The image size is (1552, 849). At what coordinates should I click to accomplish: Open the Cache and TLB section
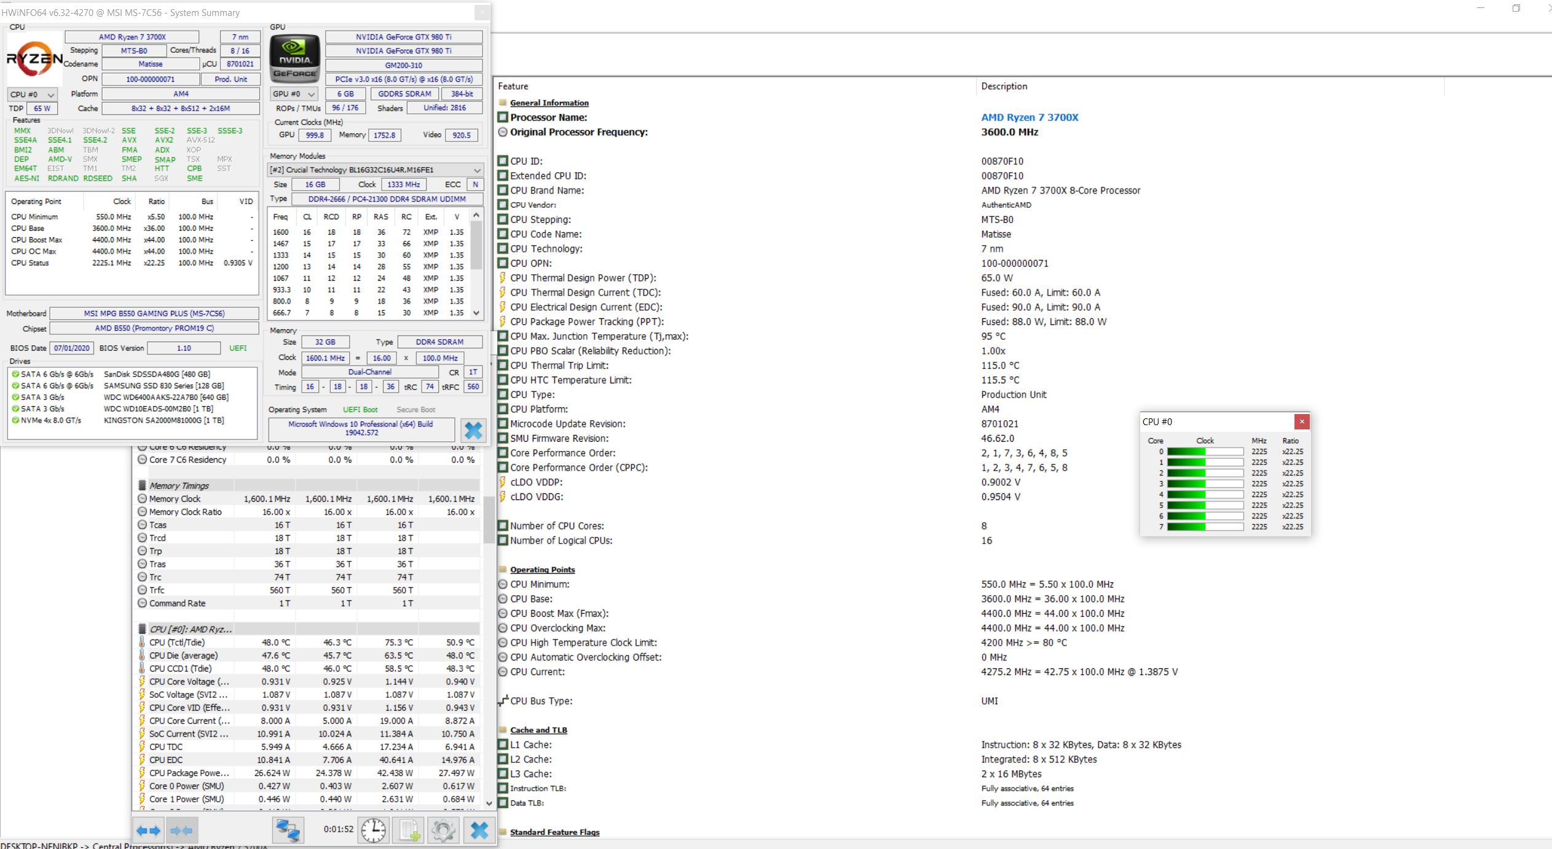tap(538, 730)
